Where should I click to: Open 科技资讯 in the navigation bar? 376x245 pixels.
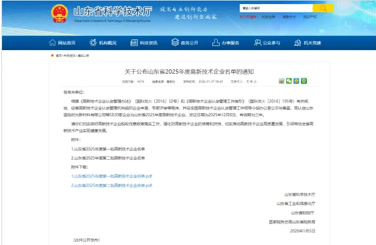coord(144,43)
